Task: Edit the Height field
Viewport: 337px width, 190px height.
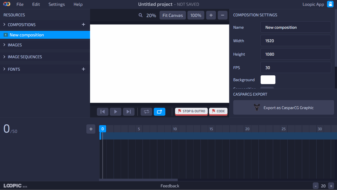Action: pyautogui.click(x=296, y=54)
